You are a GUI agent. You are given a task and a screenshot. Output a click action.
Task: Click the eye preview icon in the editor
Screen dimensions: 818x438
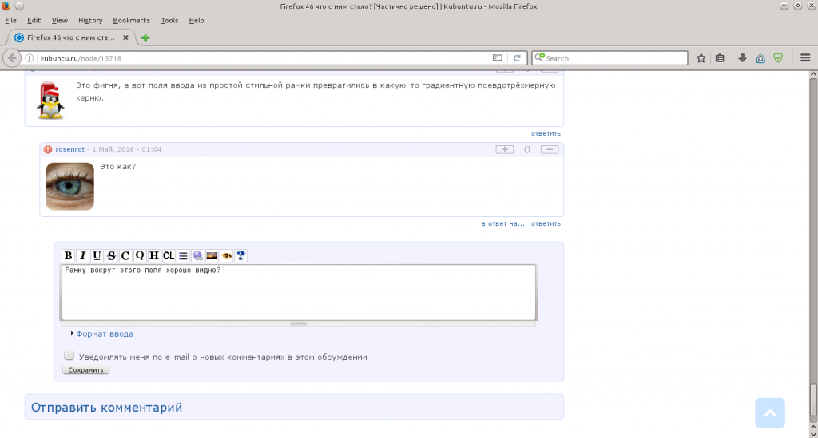(226, 256)
